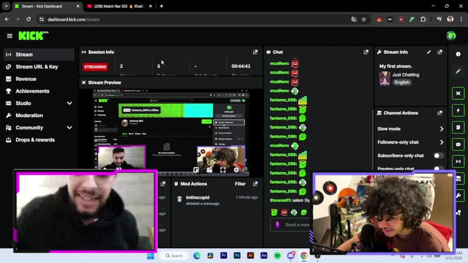Reload the dashboard page
Image resolution: width=468 pixels, height=263 pixels.
(x=29, y=19)
